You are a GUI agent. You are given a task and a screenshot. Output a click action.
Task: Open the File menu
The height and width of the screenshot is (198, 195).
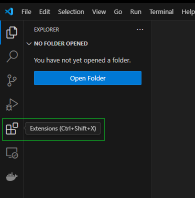(x=26, y=12)
